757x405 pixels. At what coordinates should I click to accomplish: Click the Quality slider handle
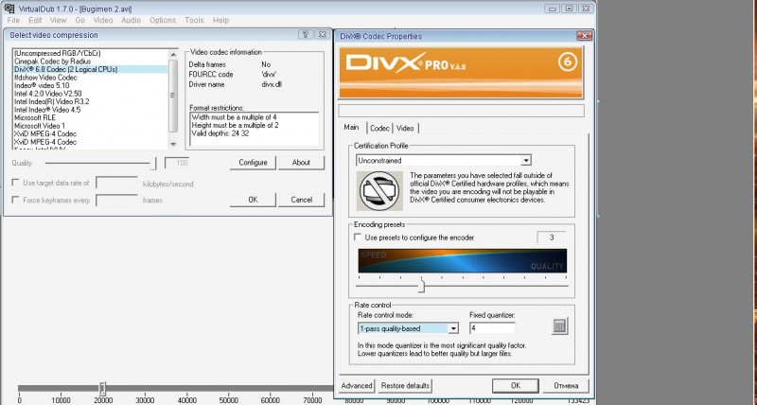click(x=153, y=164)
